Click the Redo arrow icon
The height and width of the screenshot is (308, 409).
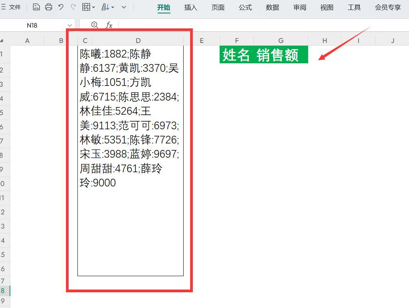click(73, 7)
